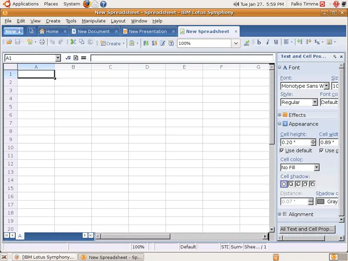Open the Monotype Sans font dropdown
This screenshot has height=261, width=348.
coord(327,86)
